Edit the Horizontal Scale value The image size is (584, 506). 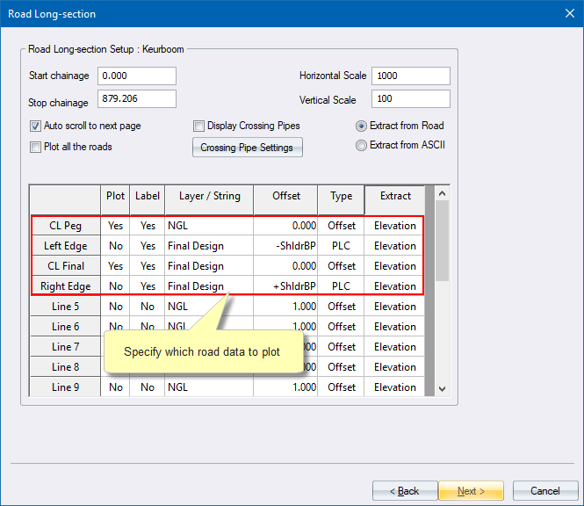tap(410, 76)
